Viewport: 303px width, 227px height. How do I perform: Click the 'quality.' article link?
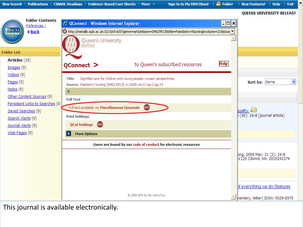click(244, 111)
